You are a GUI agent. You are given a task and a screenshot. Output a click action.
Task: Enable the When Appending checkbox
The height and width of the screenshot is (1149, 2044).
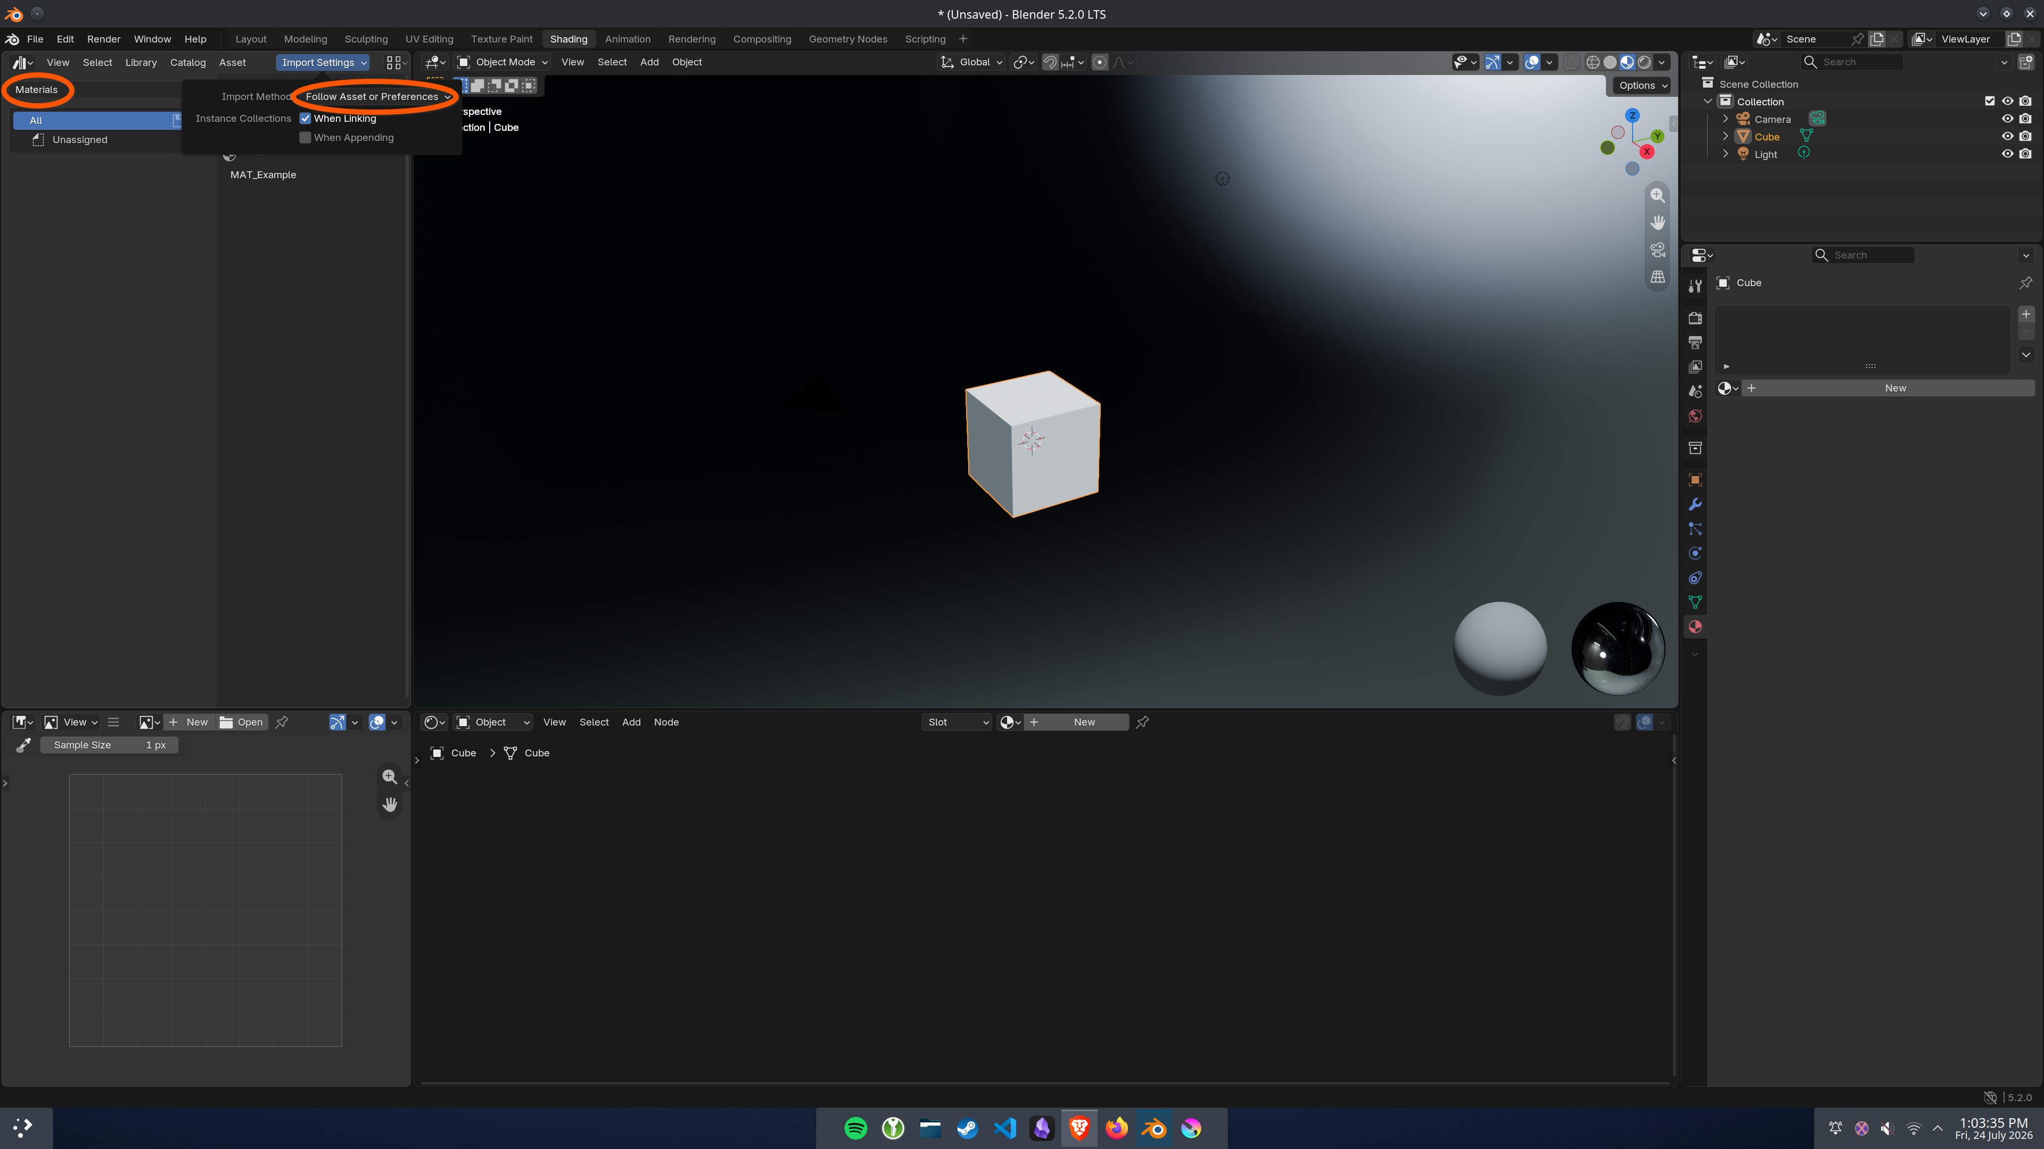click(304, 137)
